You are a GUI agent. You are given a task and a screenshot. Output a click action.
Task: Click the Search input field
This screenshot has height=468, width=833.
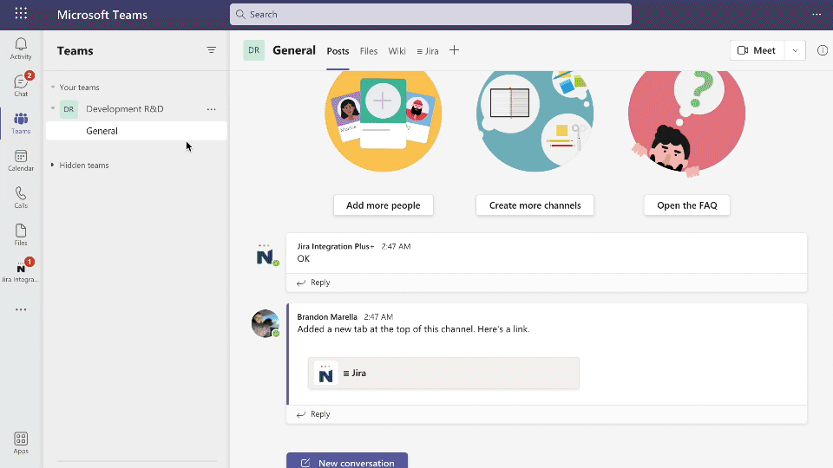431,15
